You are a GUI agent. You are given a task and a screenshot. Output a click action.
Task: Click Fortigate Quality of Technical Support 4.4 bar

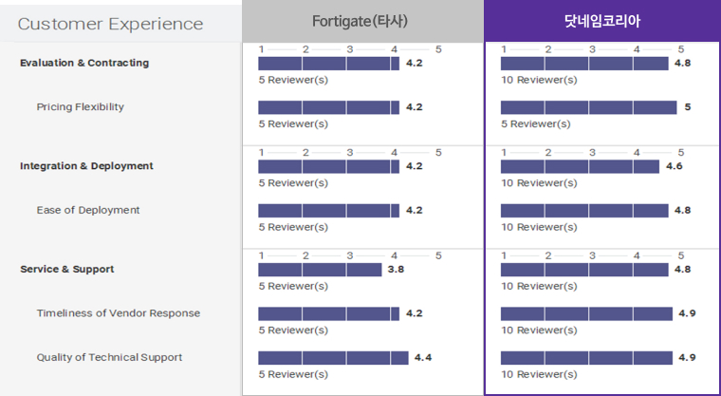(333, 358)
